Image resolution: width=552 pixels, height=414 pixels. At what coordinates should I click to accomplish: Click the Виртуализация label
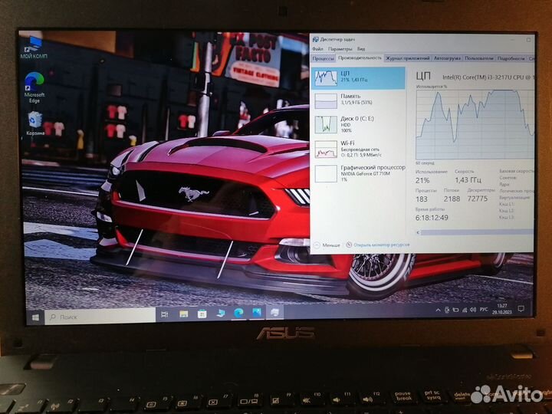coord(514,198)
